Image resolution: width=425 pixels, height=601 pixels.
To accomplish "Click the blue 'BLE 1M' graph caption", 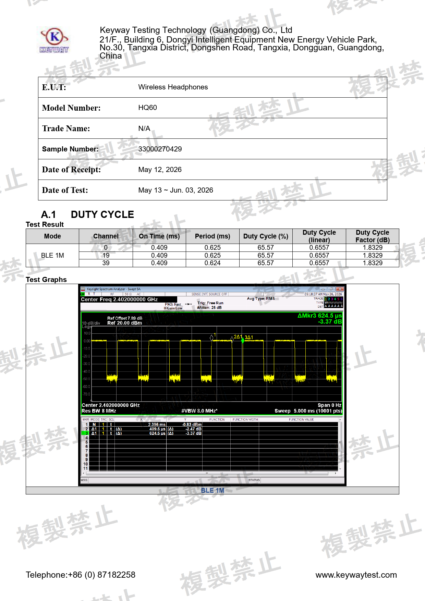I will point(212,491).
